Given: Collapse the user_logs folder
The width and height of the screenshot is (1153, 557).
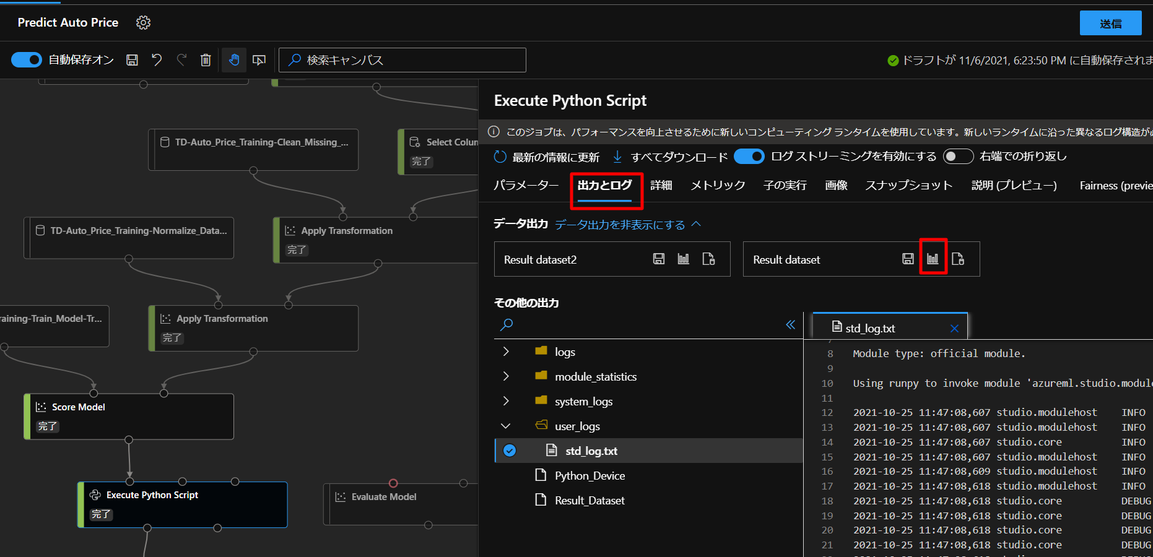Looking at the screenshot, I should [x=506, y=426].
